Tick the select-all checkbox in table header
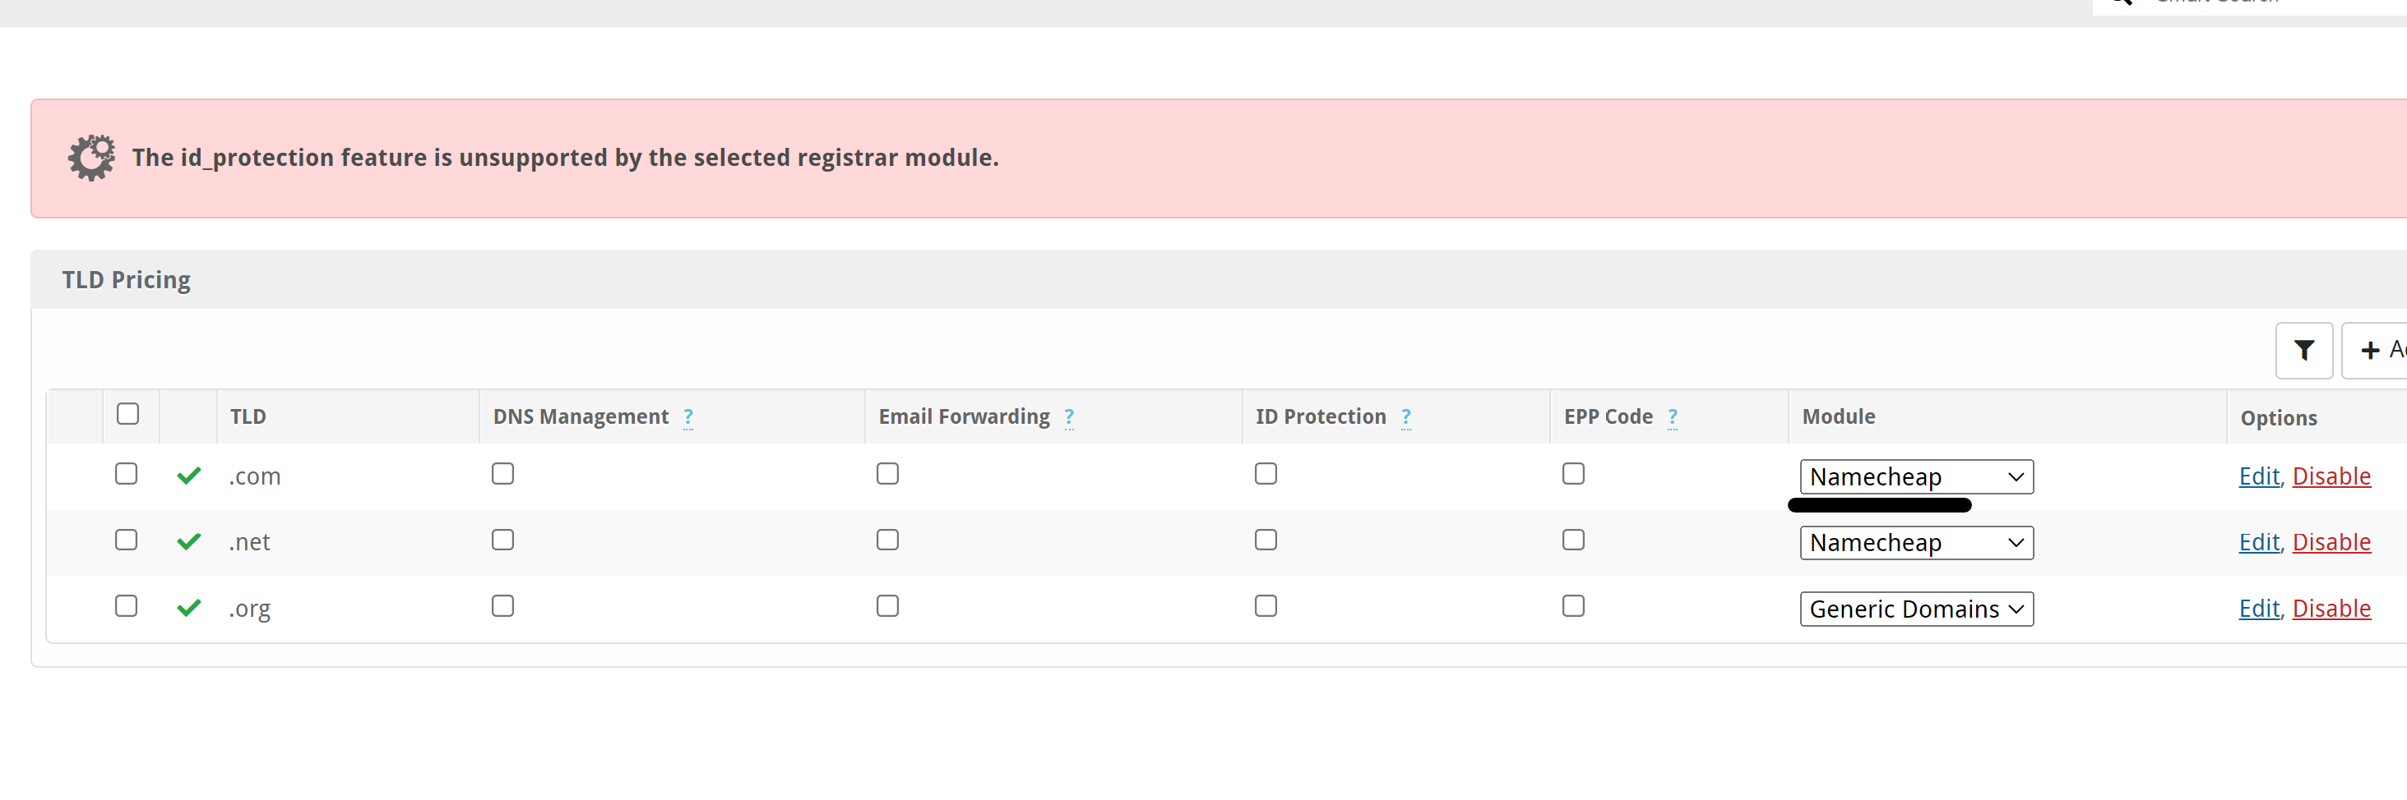The image size is (2407, 800). [x=128, y=413]
